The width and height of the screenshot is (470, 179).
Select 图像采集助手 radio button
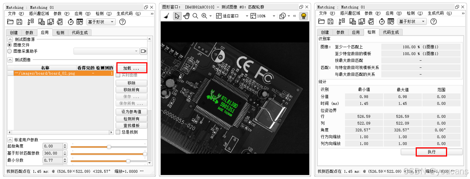(x=10, y=51)
